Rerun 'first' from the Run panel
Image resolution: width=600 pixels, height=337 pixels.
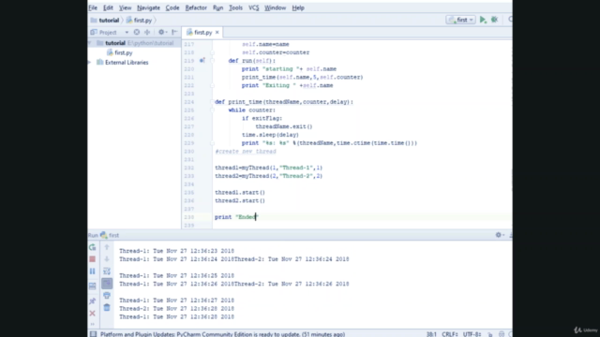[93, 247]
